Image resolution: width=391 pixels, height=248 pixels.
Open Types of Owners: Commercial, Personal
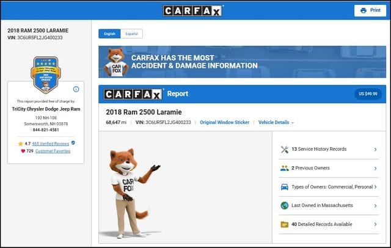[329, 187]
